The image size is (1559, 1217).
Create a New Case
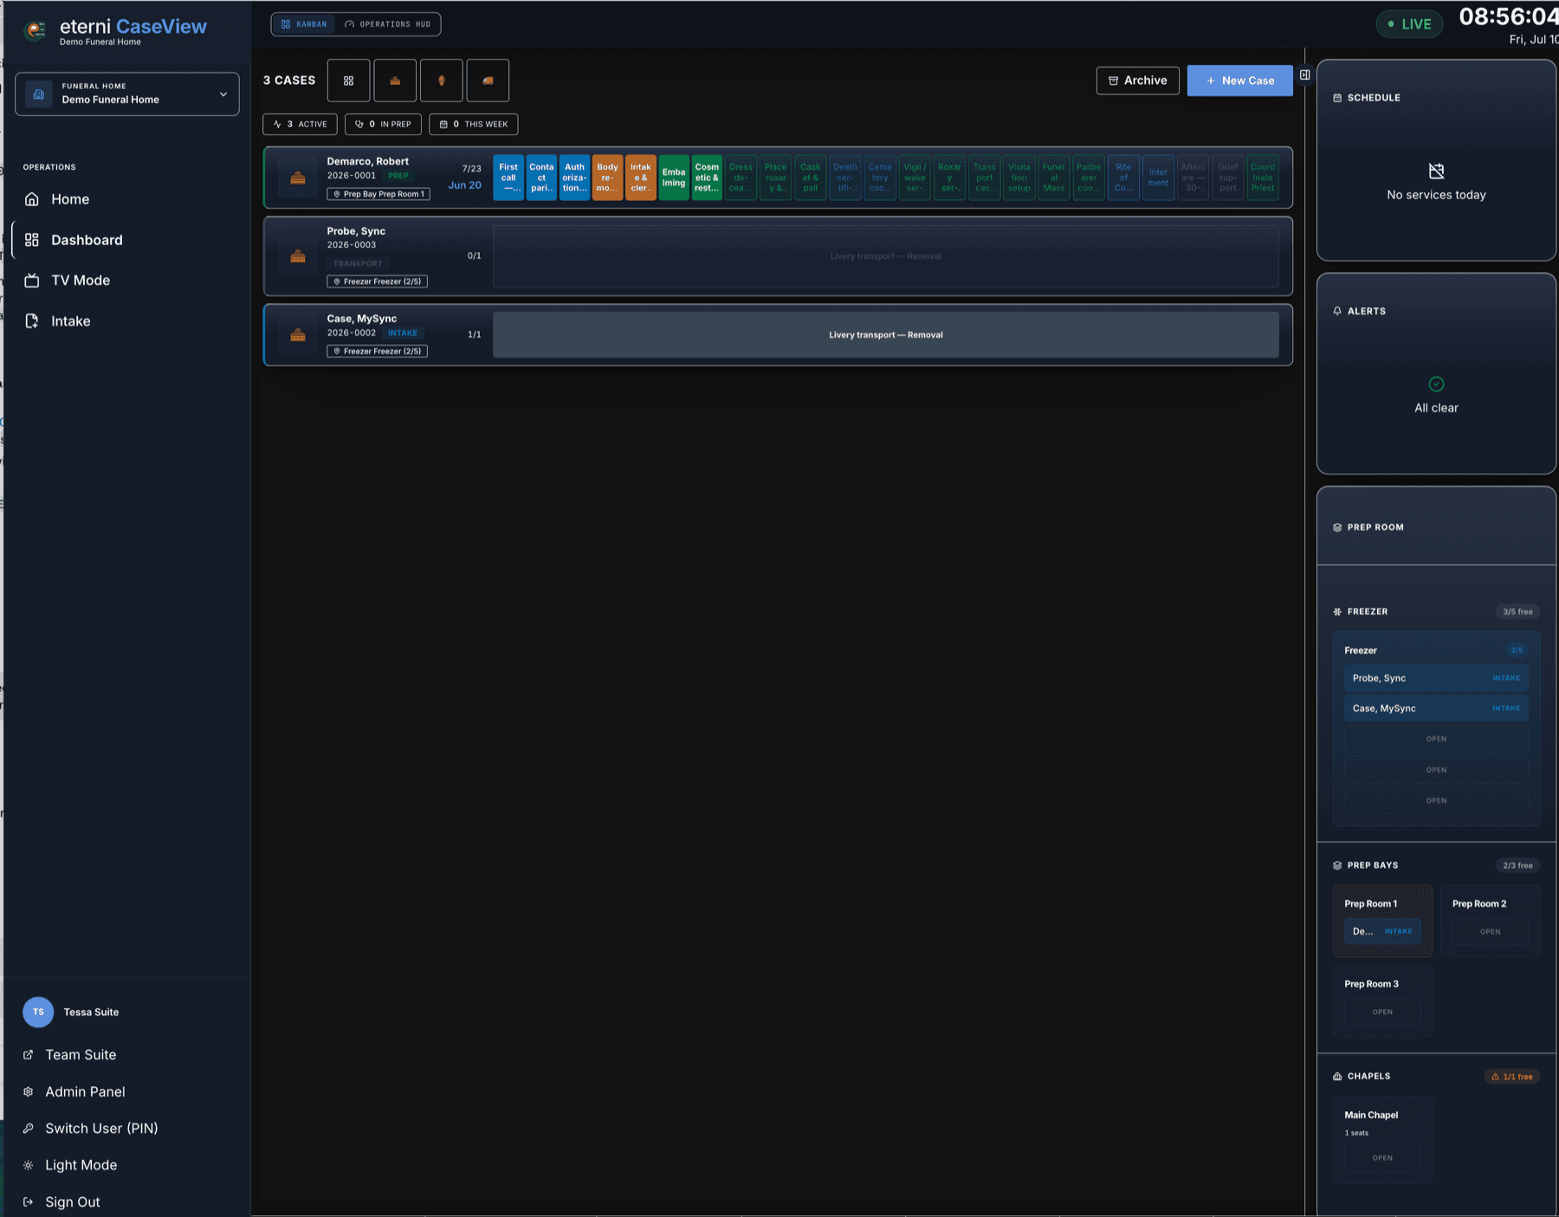tap(1240, 81)
